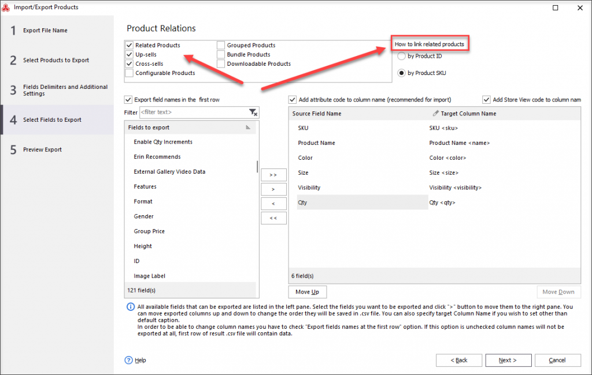
Task: Click the pencil icon beside Target Column Name
Action: (x=435, y=113)
